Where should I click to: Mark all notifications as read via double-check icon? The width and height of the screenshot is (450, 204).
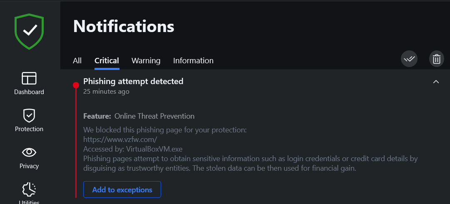click(409, 59)
